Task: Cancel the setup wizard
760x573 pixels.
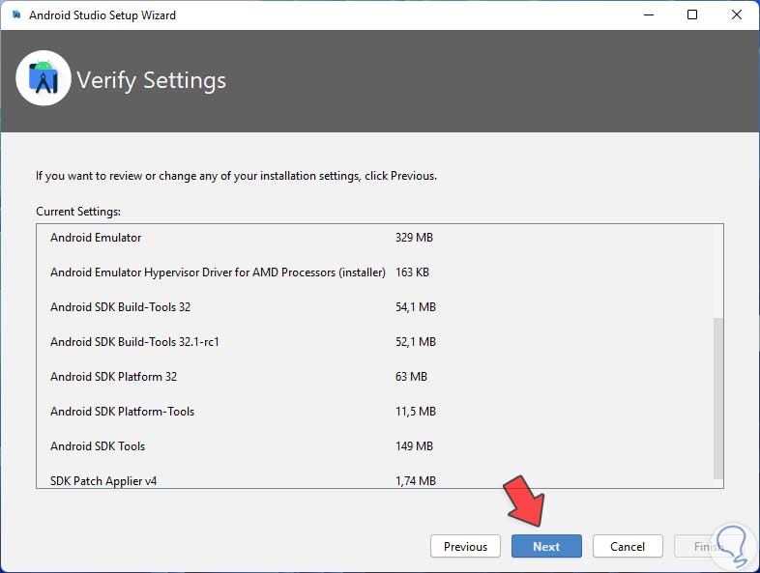Action: pos(627,546)
